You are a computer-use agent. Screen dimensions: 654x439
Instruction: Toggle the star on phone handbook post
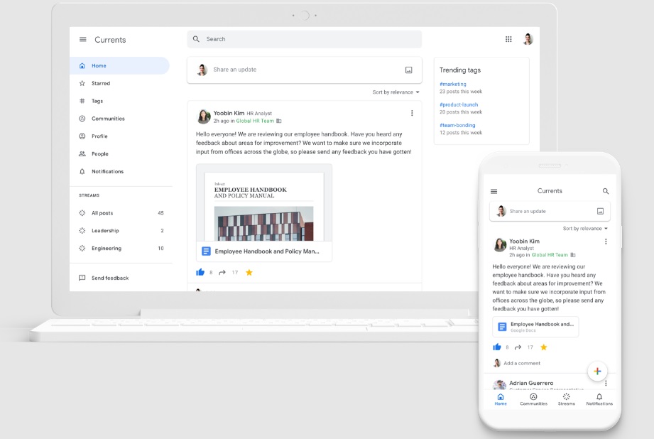tap(543, 347)
